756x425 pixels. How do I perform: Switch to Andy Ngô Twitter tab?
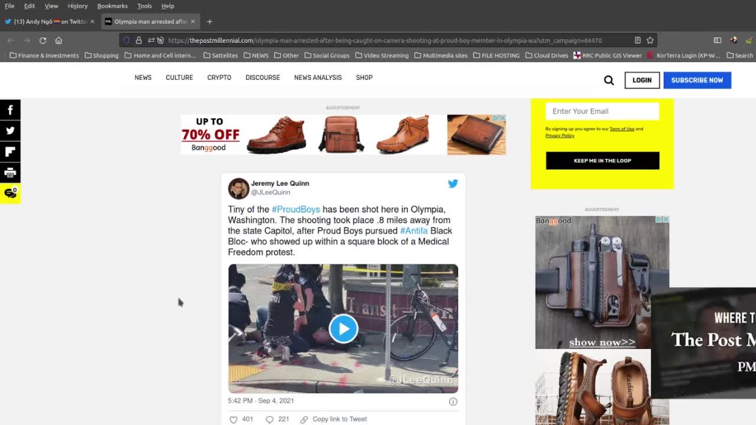(x=50, y=21)
